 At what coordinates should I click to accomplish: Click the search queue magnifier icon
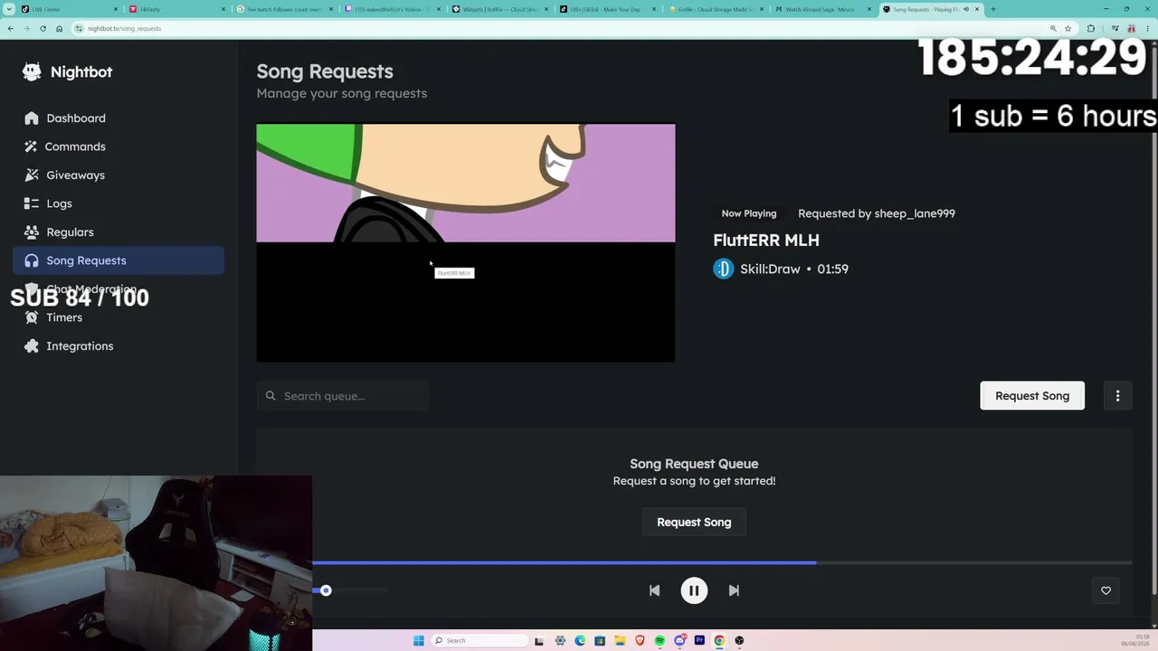click(x=271, y=396)
